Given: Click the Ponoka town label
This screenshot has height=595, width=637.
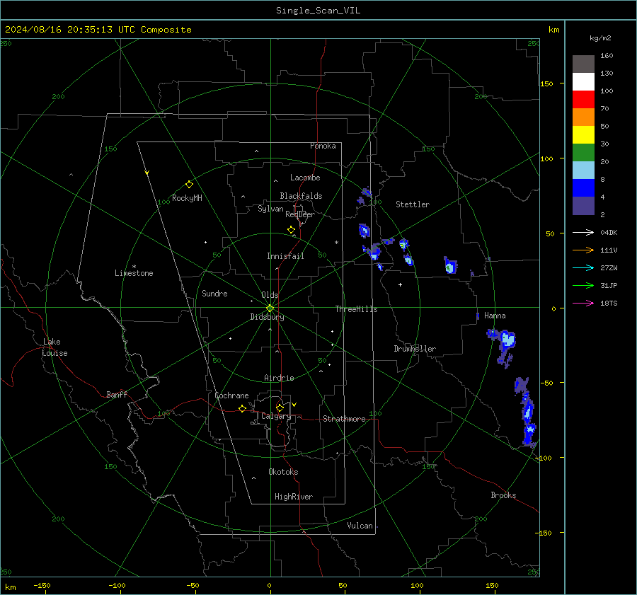Looking at the screenshot, I should [323, 146].
